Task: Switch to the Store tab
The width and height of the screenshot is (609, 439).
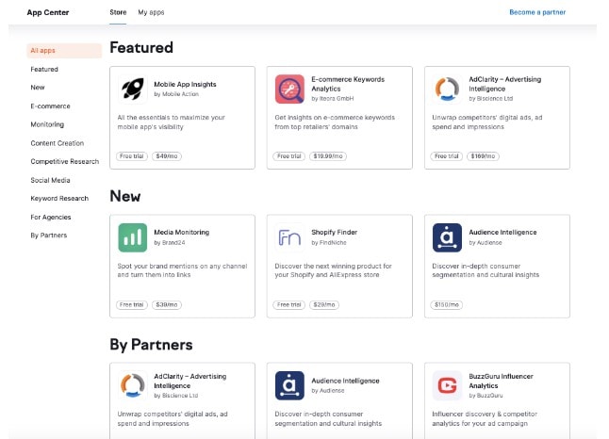Action: pyautogui.click(x=118, y=12)
